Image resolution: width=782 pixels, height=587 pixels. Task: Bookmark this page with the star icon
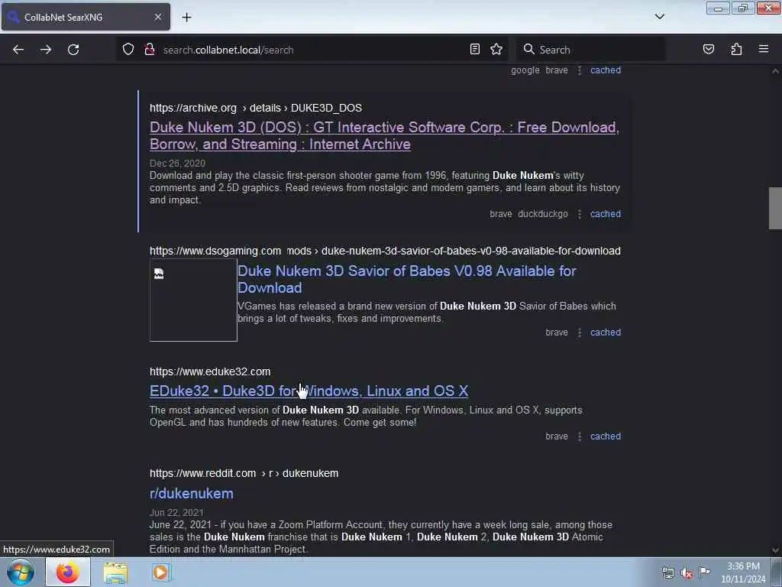pyautogui.click(x=496, y=49)
